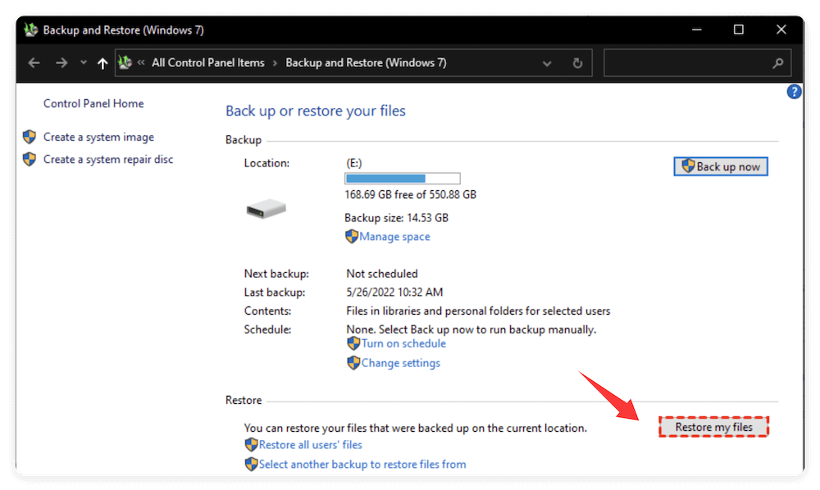Open the address bar history dropdown
820x490 pixels.
coord(547,62)
